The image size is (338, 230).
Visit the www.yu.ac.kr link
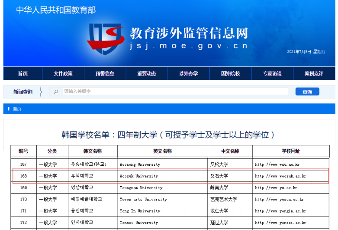click(x=276, y=188)
